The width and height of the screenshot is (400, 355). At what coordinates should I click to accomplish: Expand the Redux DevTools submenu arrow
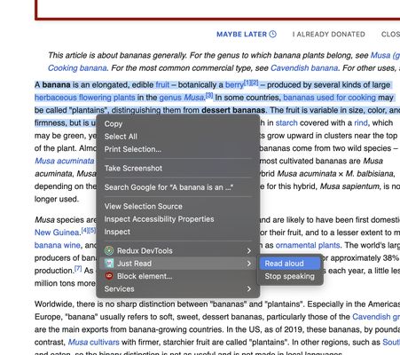pos(249,251)
